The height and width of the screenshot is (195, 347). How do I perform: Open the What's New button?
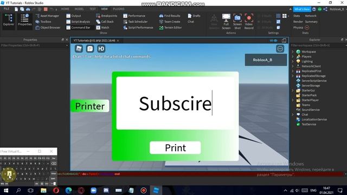302,9
